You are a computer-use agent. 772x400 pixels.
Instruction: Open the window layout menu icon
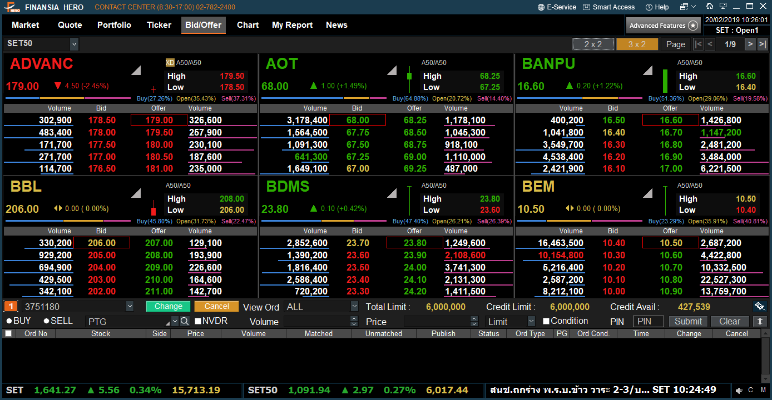[x=689, y=7]
